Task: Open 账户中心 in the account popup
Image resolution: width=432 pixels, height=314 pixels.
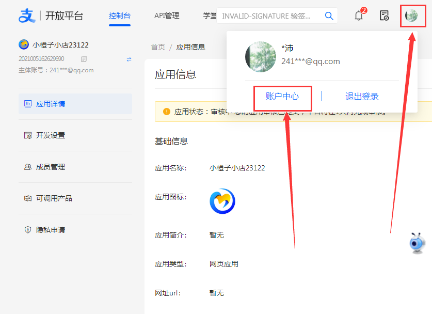Action: click(282, 96)
